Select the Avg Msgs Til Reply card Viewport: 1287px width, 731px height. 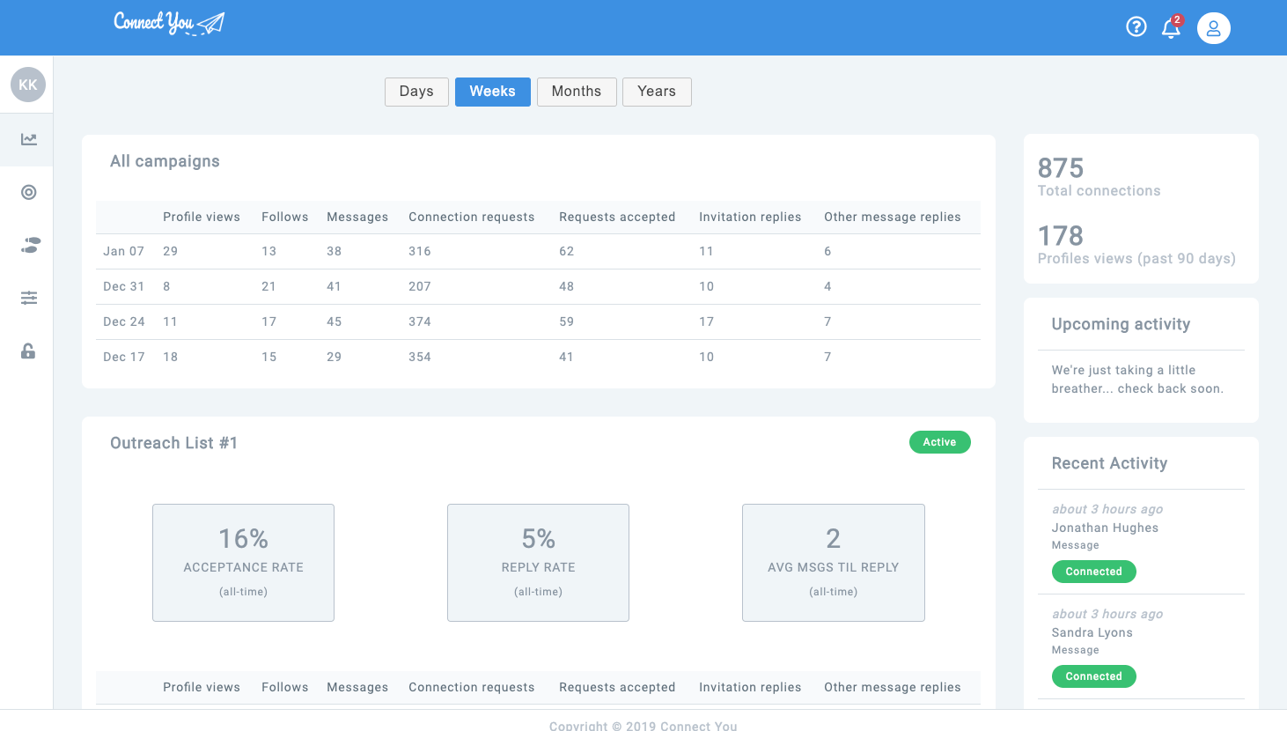point(833,563)
